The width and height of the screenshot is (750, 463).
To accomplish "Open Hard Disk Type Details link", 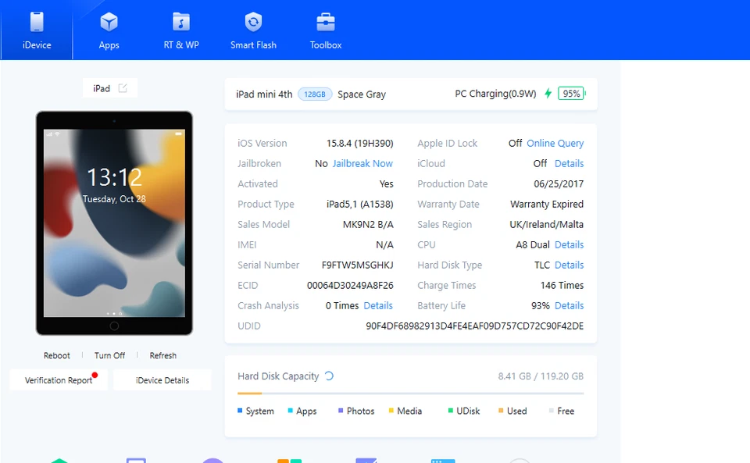I will (570, 265).
